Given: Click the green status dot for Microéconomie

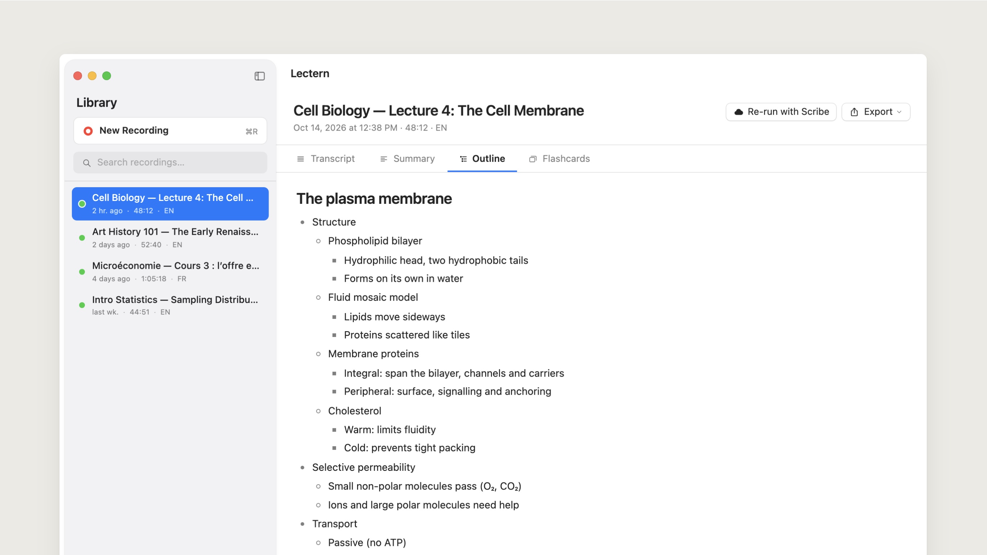Looking at the screenshot, I should pyautogui.click(x=82, y=272).
